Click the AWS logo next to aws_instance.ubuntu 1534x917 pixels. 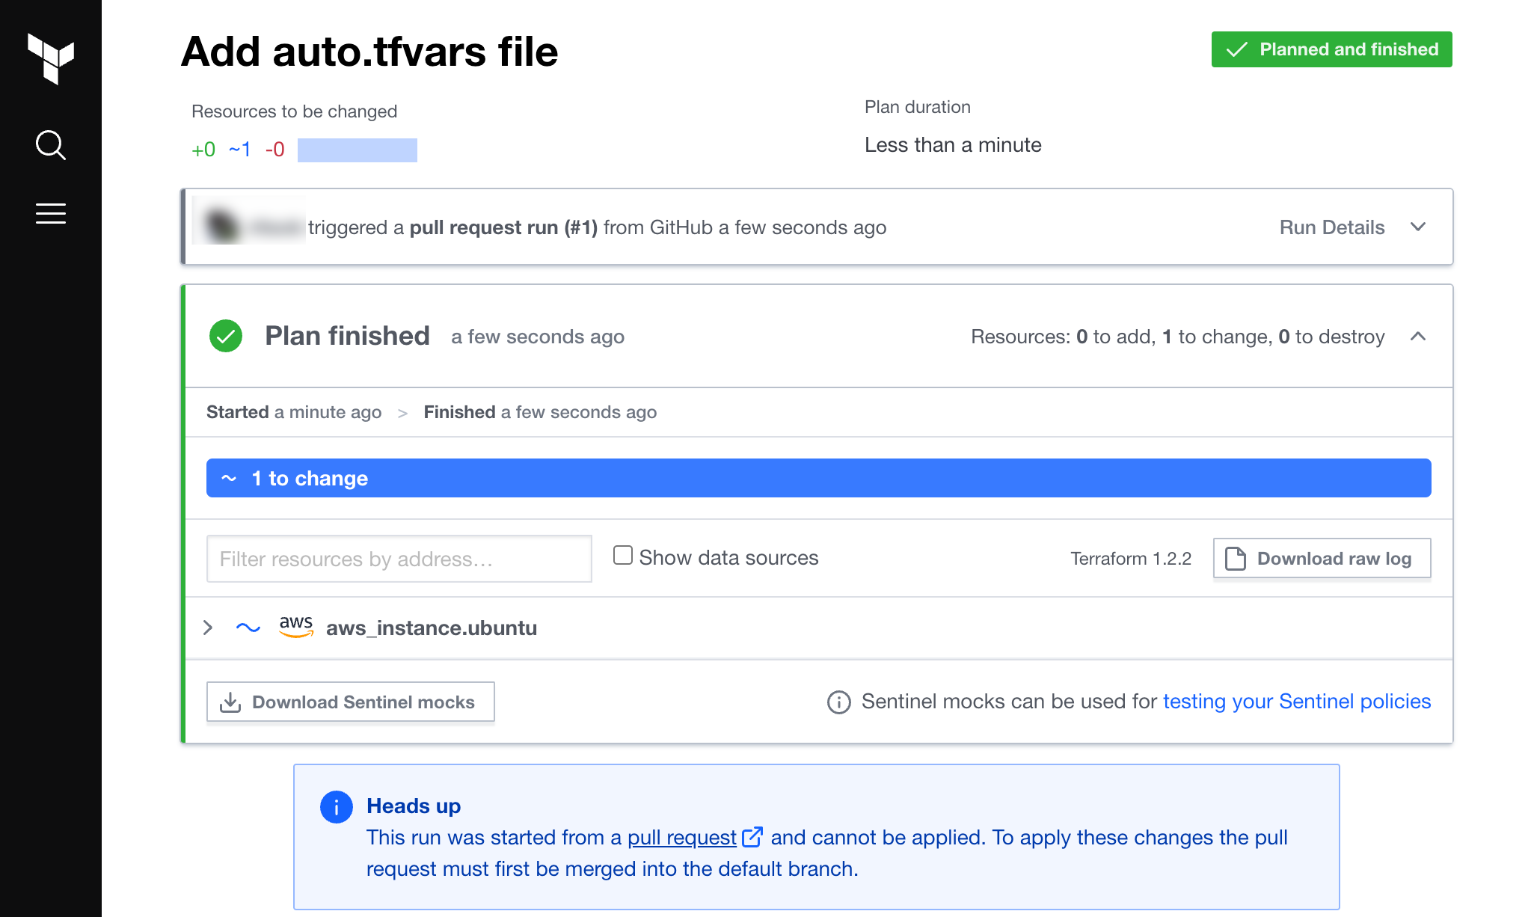tap(296, 627)
